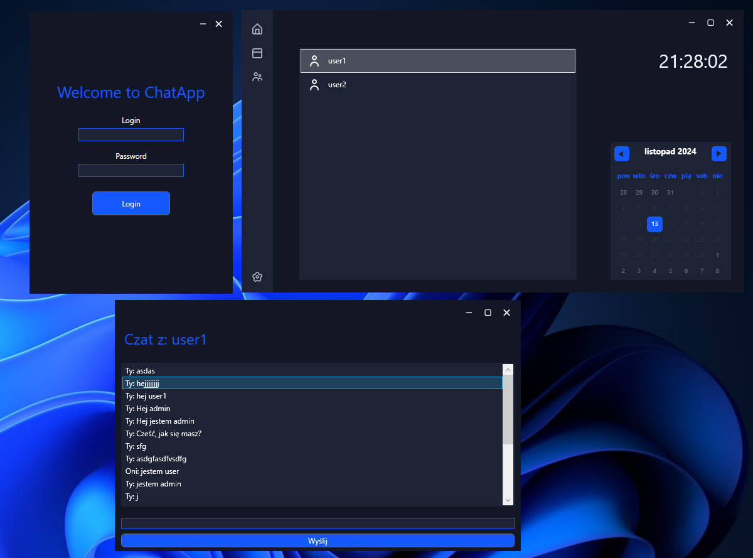The image size is (753, 558).
Task: Click the panel layout sidebar icon
Action: 257,53
